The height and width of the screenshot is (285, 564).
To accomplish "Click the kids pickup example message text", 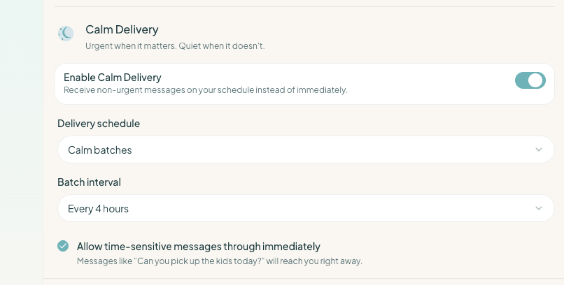I will tap(219, 261).
